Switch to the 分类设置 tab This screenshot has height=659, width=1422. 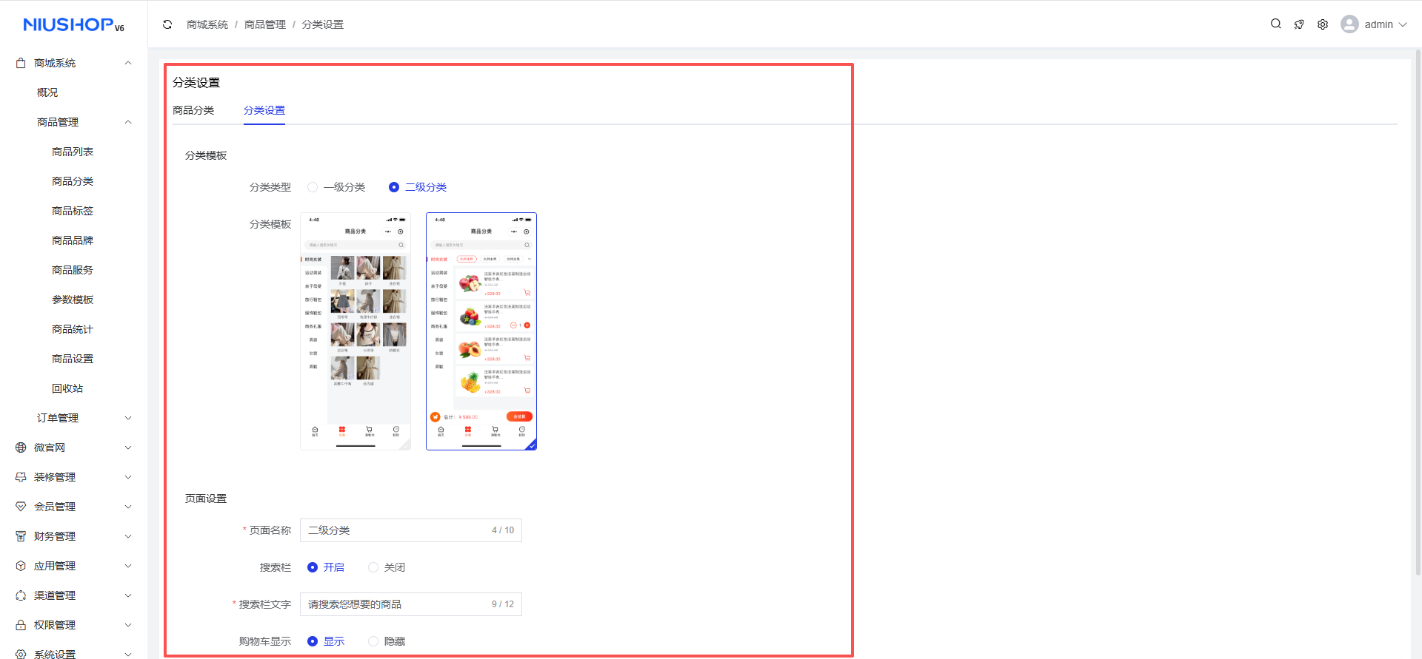pos(264,110)
